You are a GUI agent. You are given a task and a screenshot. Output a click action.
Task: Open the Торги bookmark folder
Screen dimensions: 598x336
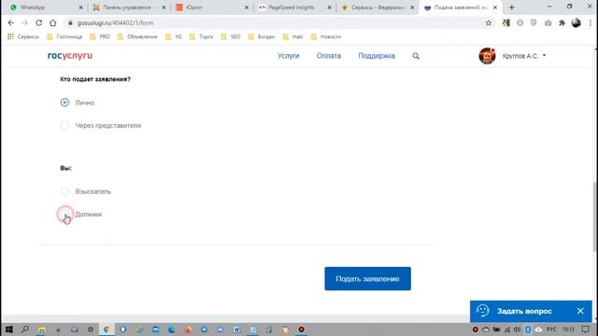click(202, 36)
